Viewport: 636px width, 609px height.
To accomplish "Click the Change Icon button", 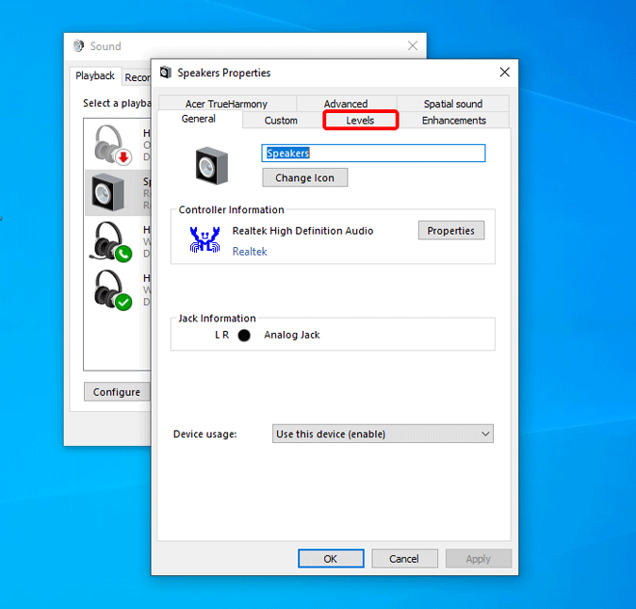I will coord(304,178).
